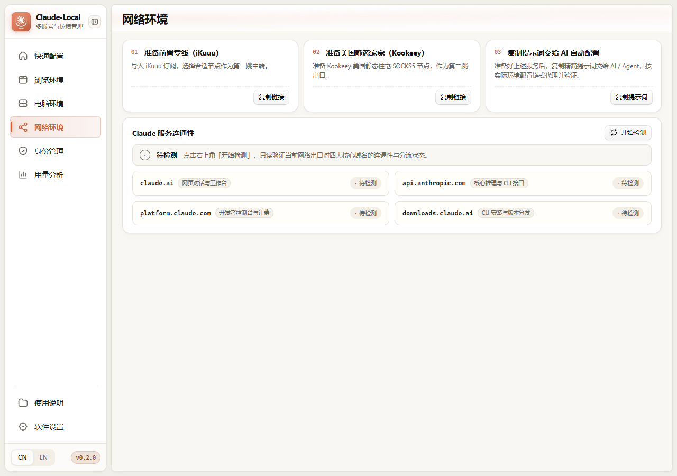
Task: Click the 准备美国静态家宽（Kookeey） step title
Action: point(376,53)
